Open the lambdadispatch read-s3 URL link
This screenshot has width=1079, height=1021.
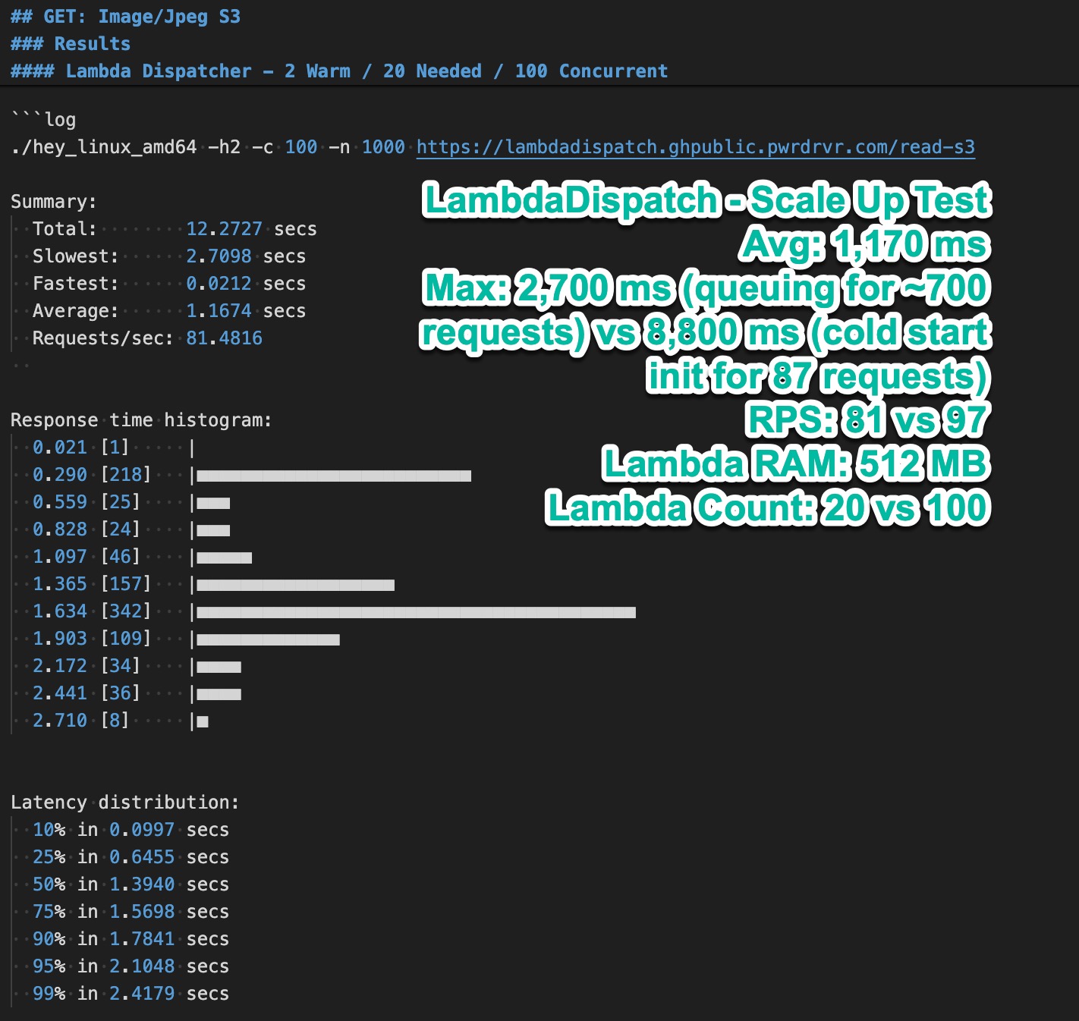point(695,147)
